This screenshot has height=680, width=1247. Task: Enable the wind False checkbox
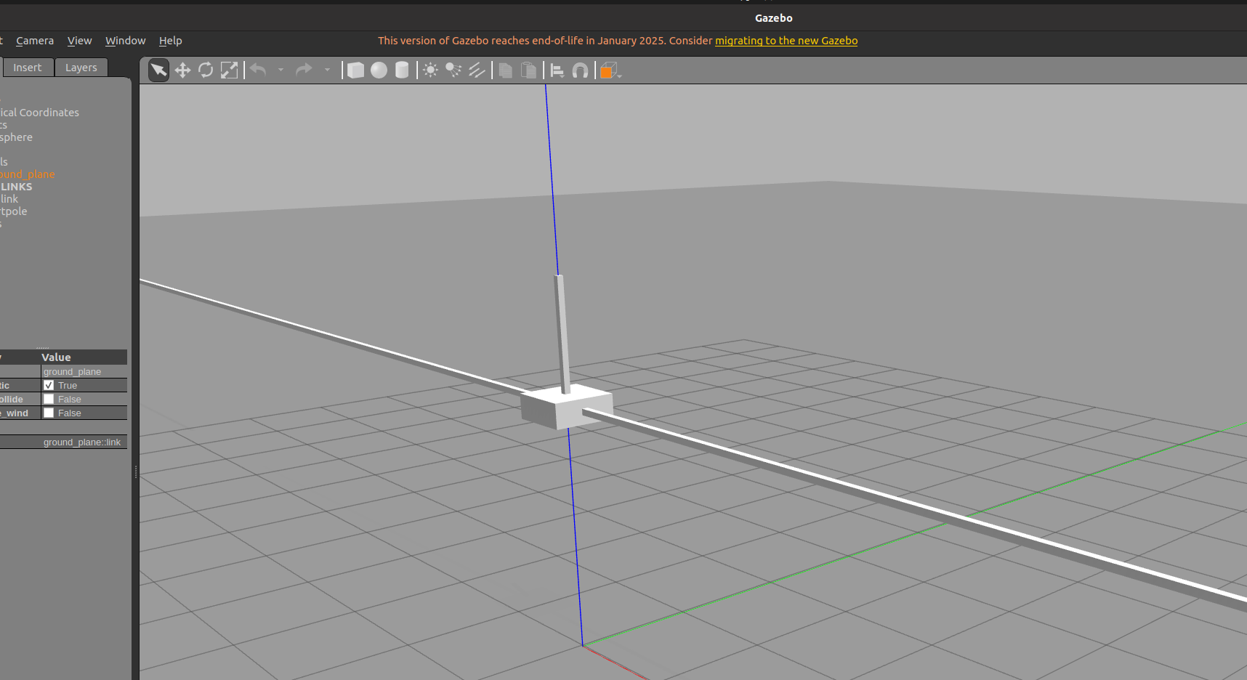click(49, 413)
